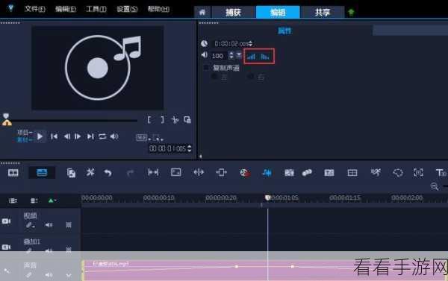Open the HD preview quality dropdown

coord(143,138)
